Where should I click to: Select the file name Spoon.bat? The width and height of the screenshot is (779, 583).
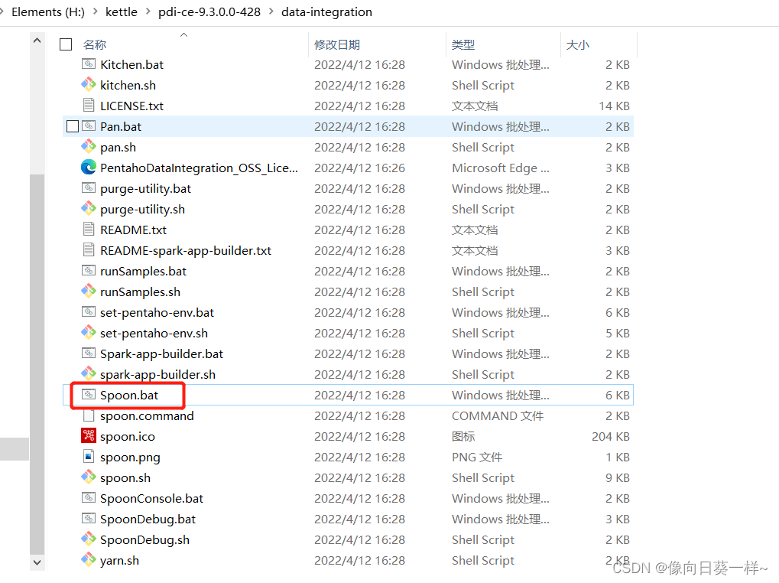coord(129,395)
